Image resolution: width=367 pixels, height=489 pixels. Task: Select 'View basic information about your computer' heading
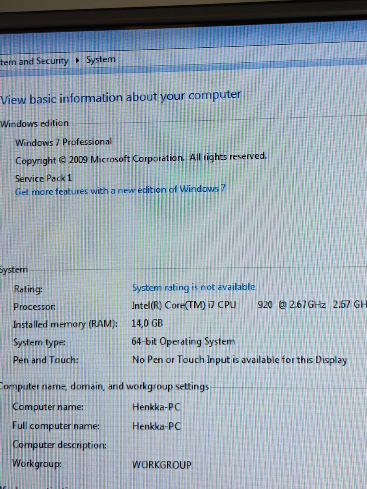click(121, 97)
